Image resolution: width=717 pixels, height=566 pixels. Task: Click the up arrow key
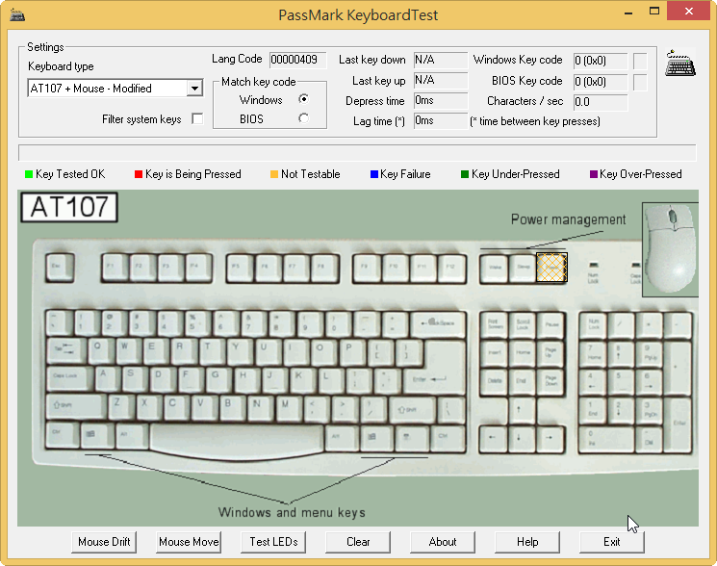523,409
